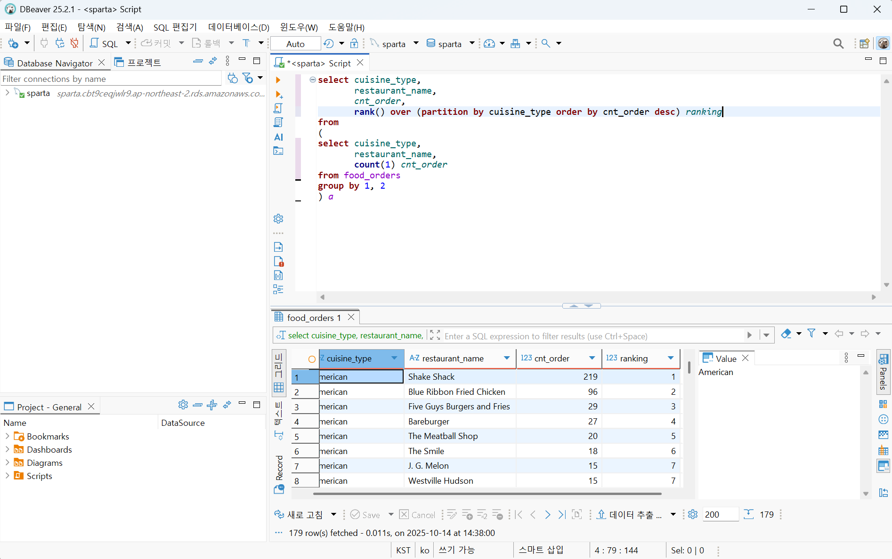Expand the sparta connection node

click(7, 93)
